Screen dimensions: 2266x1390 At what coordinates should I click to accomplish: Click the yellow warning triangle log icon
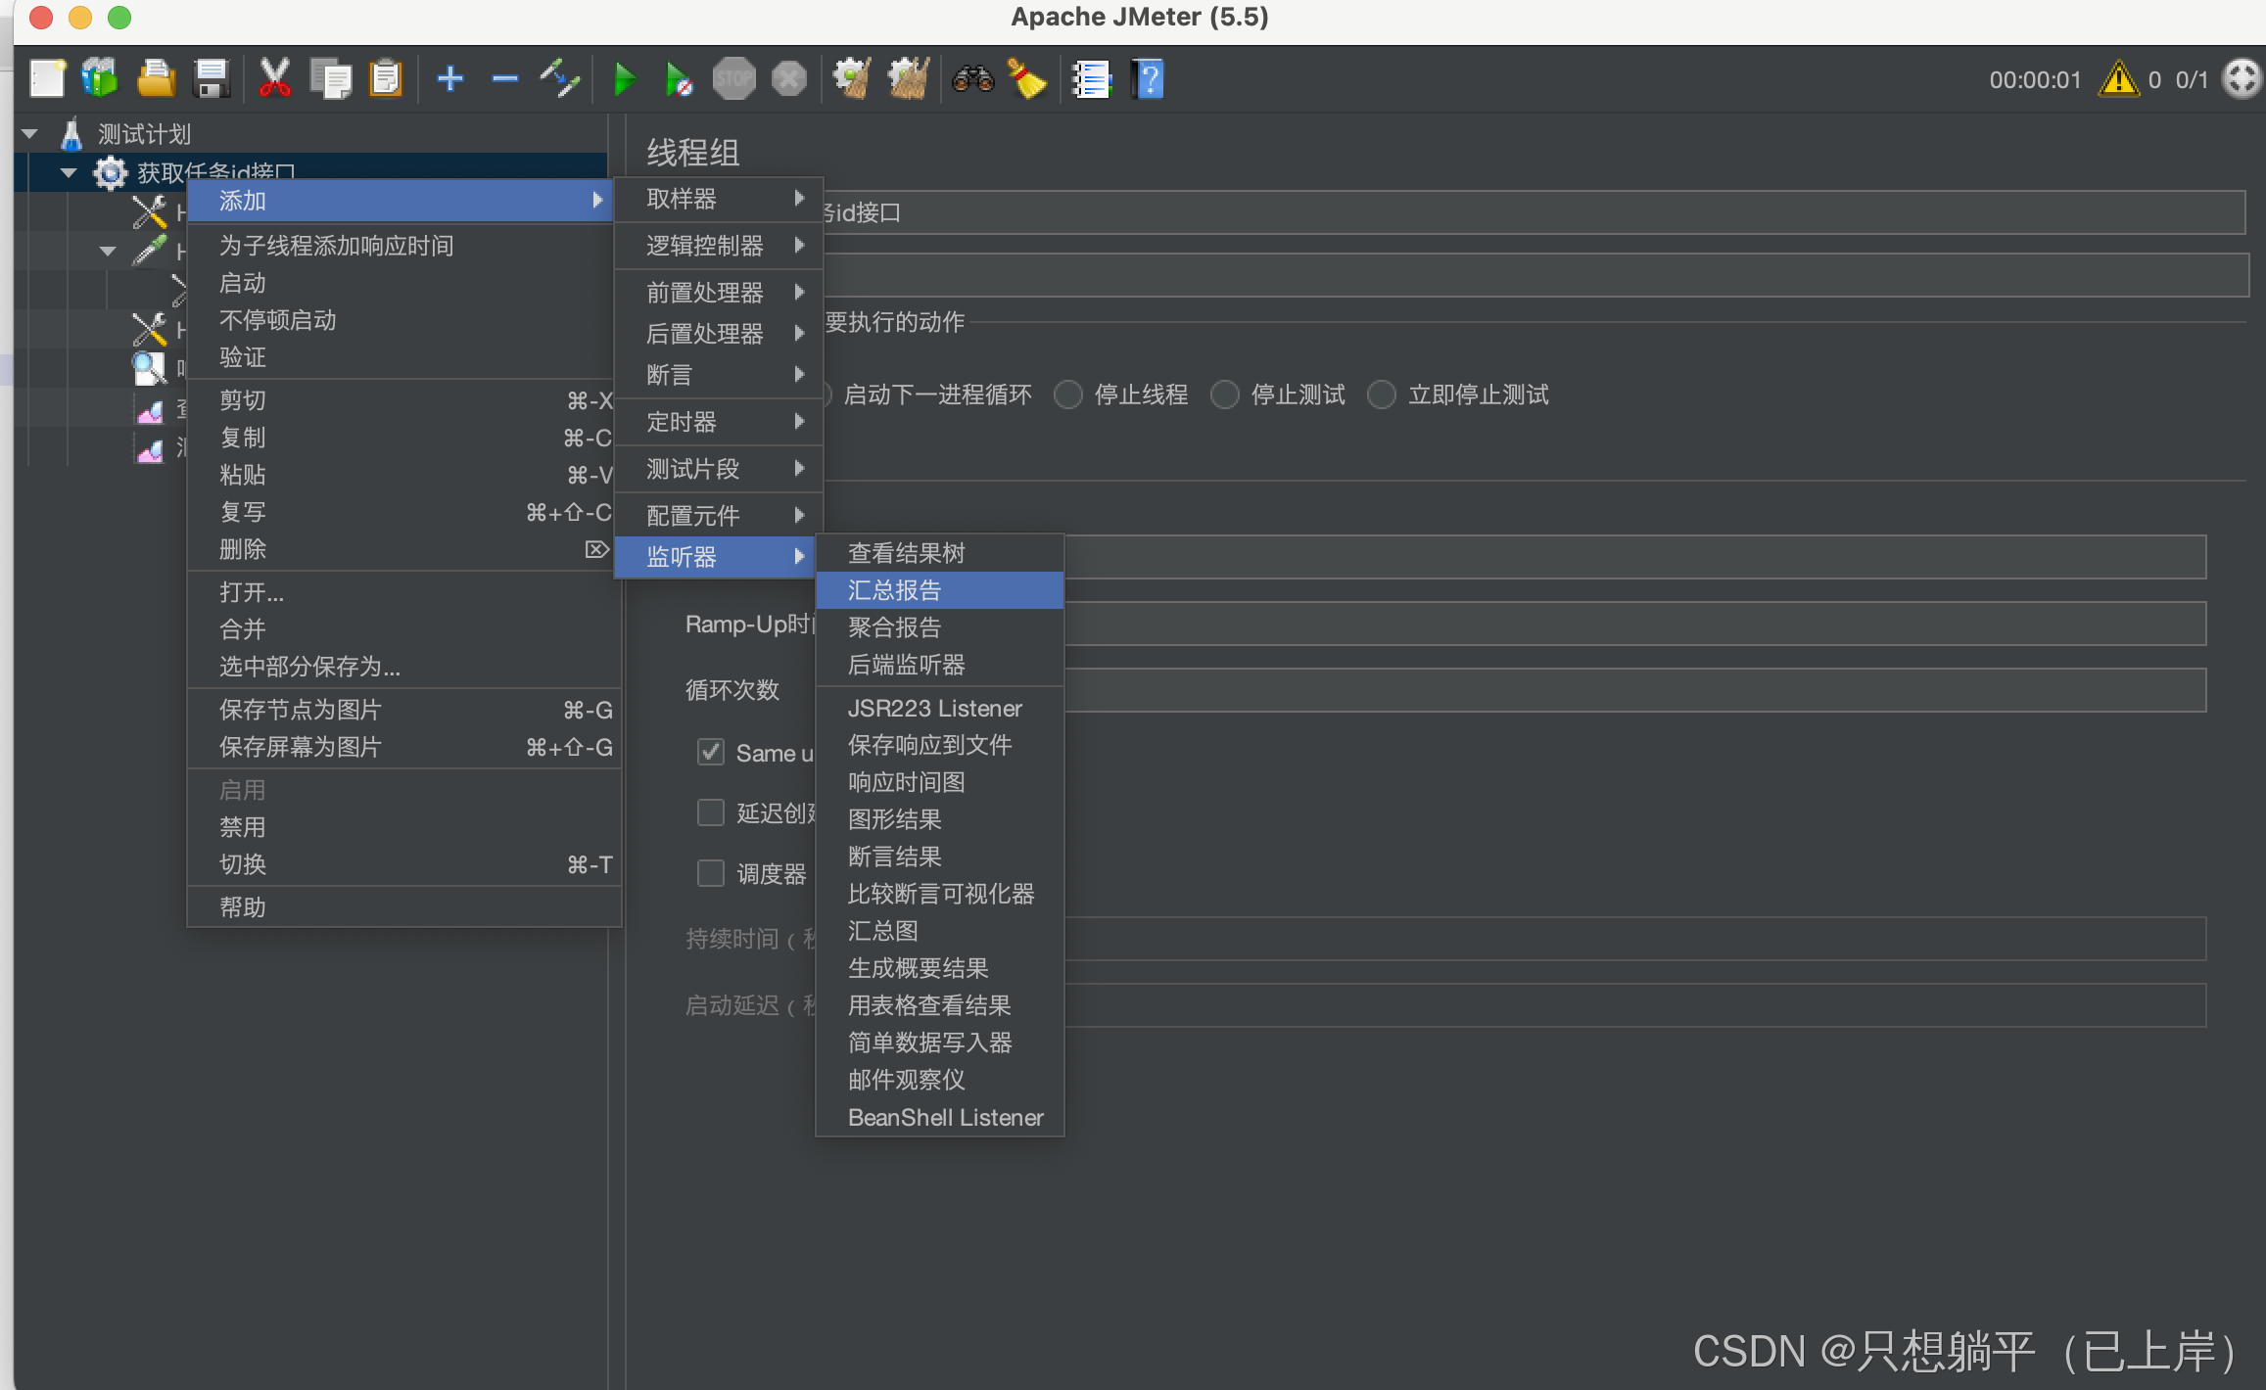coord(2118,79)
